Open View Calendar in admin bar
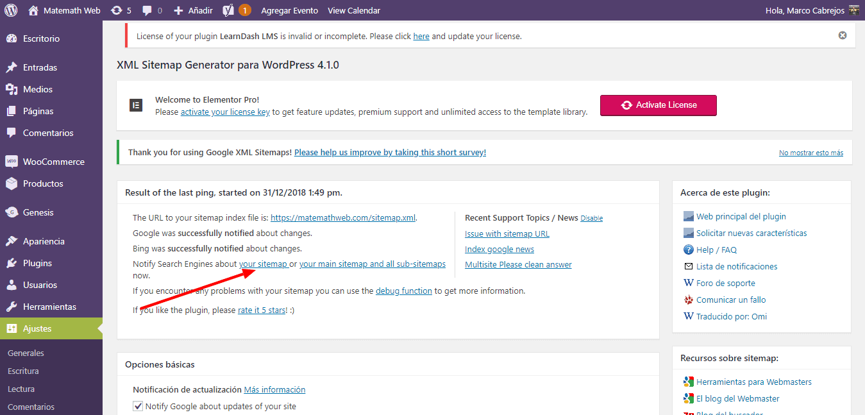865x415 pixels. 354,10
